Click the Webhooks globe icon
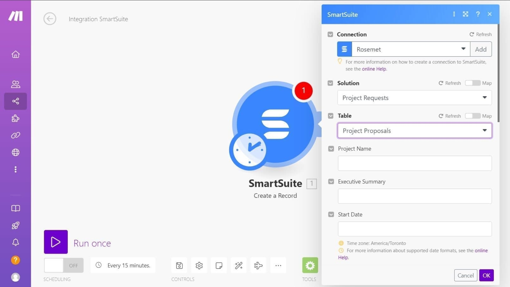Viewport: 510px width, 287px height. [15, 152]
